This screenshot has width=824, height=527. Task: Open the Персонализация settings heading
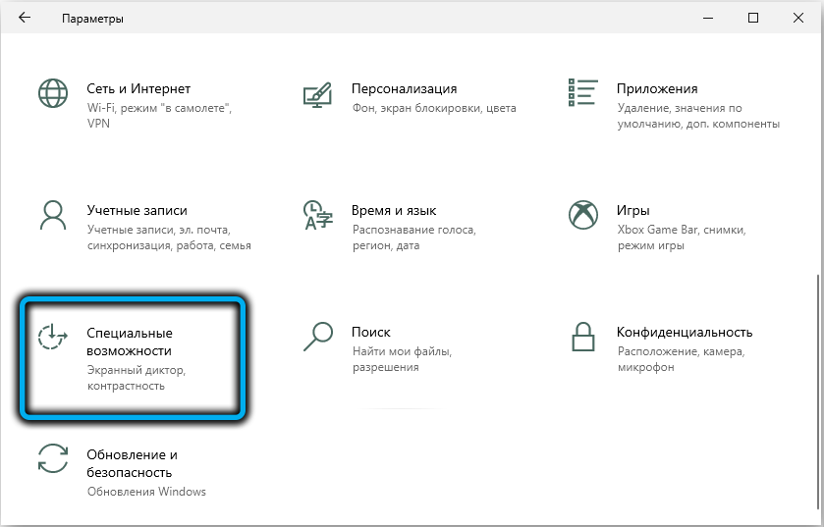click(x=404, y=88)
